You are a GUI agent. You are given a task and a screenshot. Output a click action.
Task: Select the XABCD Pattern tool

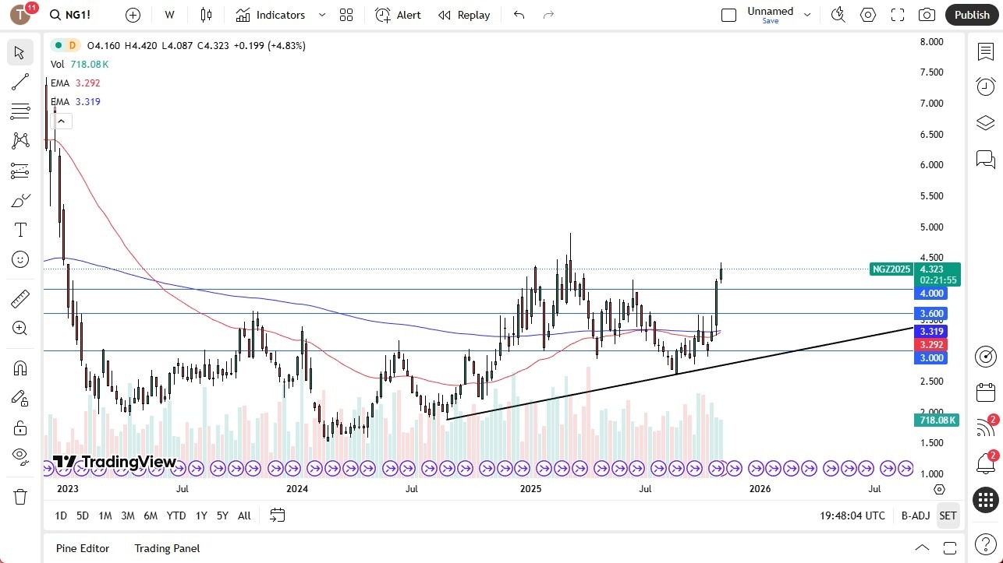[20, 139]
